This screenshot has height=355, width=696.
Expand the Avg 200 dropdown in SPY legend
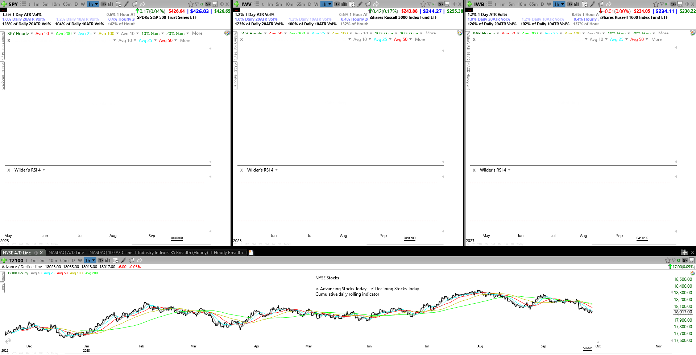75,34
